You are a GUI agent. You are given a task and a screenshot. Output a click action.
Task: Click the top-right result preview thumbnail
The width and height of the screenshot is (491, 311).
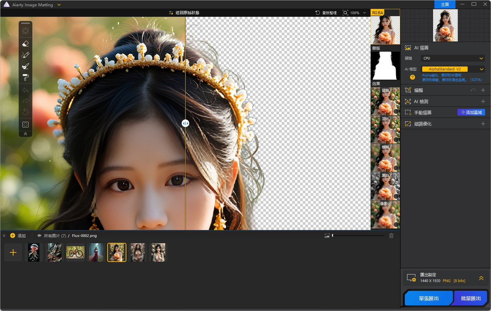[445, 25]
